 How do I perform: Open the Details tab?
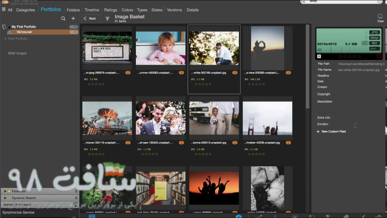pyautogui.click(x=192, y=10)
